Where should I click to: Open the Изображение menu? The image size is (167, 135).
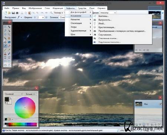click(35, 8)
